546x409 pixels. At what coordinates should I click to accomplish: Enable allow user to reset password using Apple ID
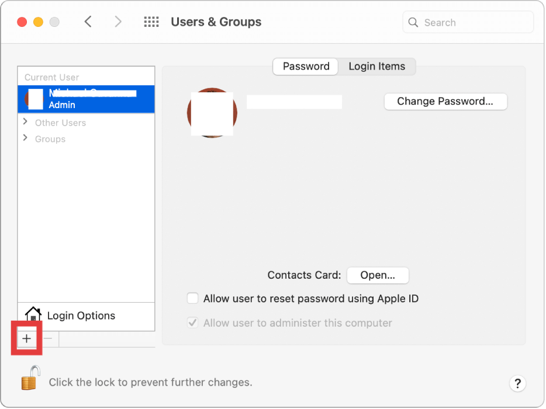(x=193, y=298)
